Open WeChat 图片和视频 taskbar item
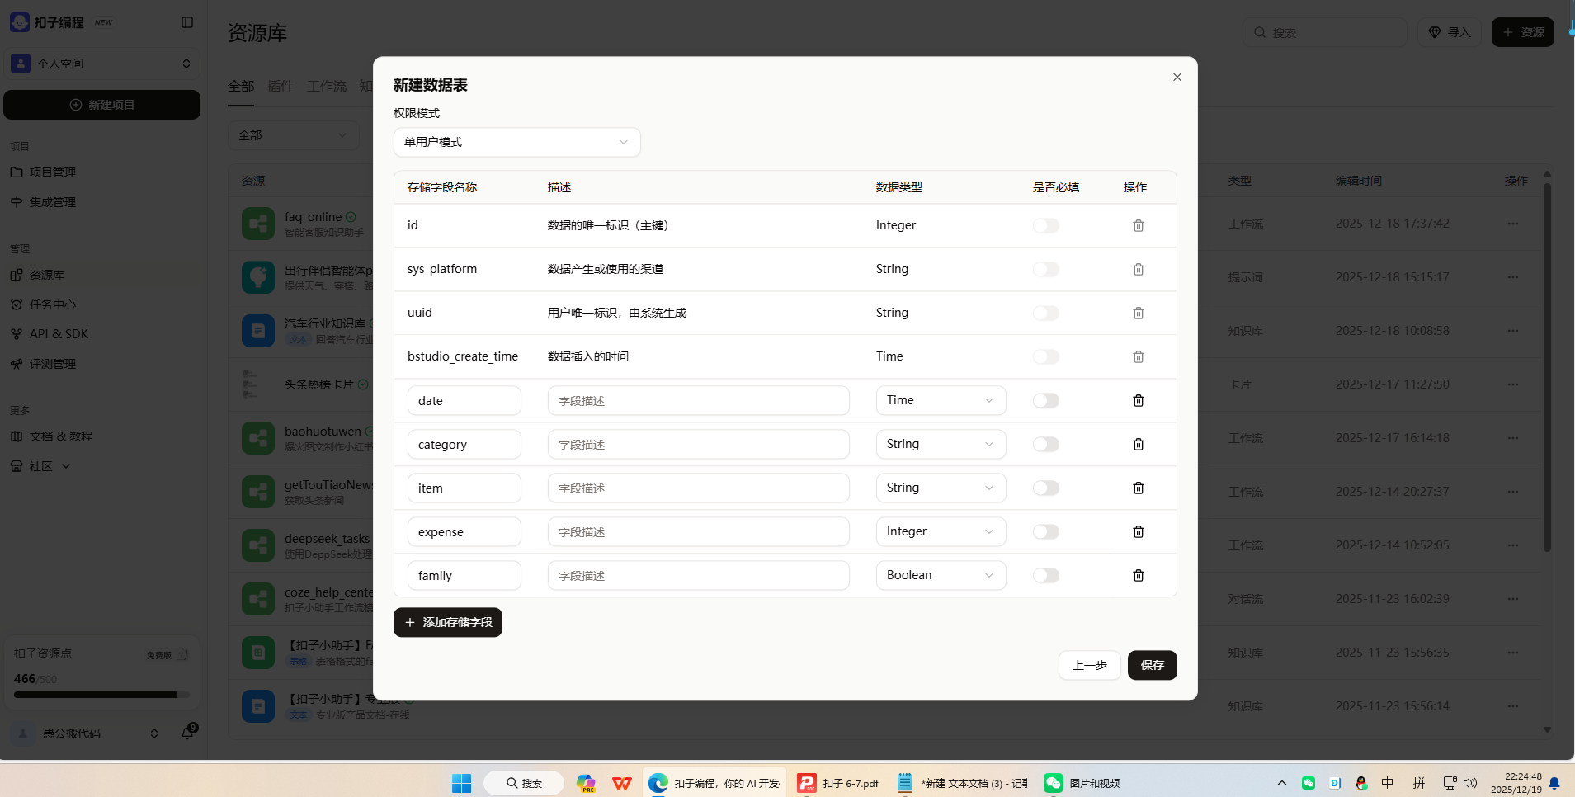 coord(1082,783)
